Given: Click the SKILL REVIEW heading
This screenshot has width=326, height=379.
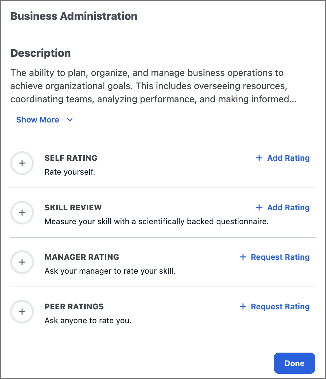Looking at the screenshot, I should pos(73,208).
